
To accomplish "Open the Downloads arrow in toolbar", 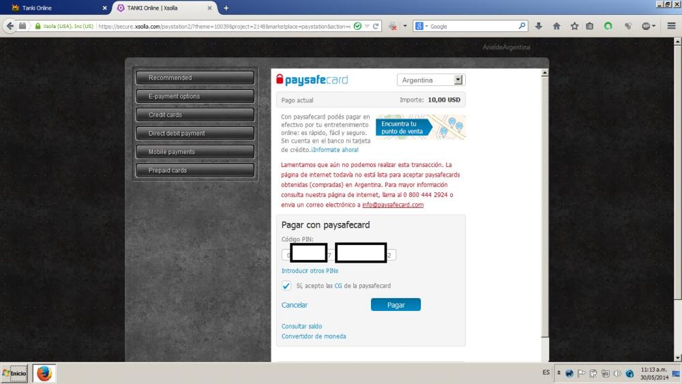I will (539, 26).
